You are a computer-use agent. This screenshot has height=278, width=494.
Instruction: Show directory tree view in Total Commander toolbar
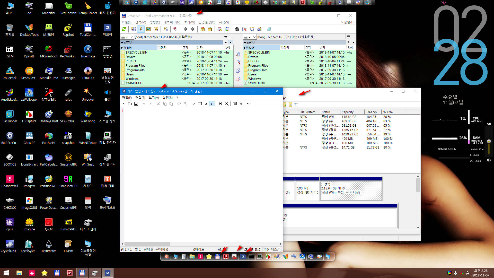156,29
